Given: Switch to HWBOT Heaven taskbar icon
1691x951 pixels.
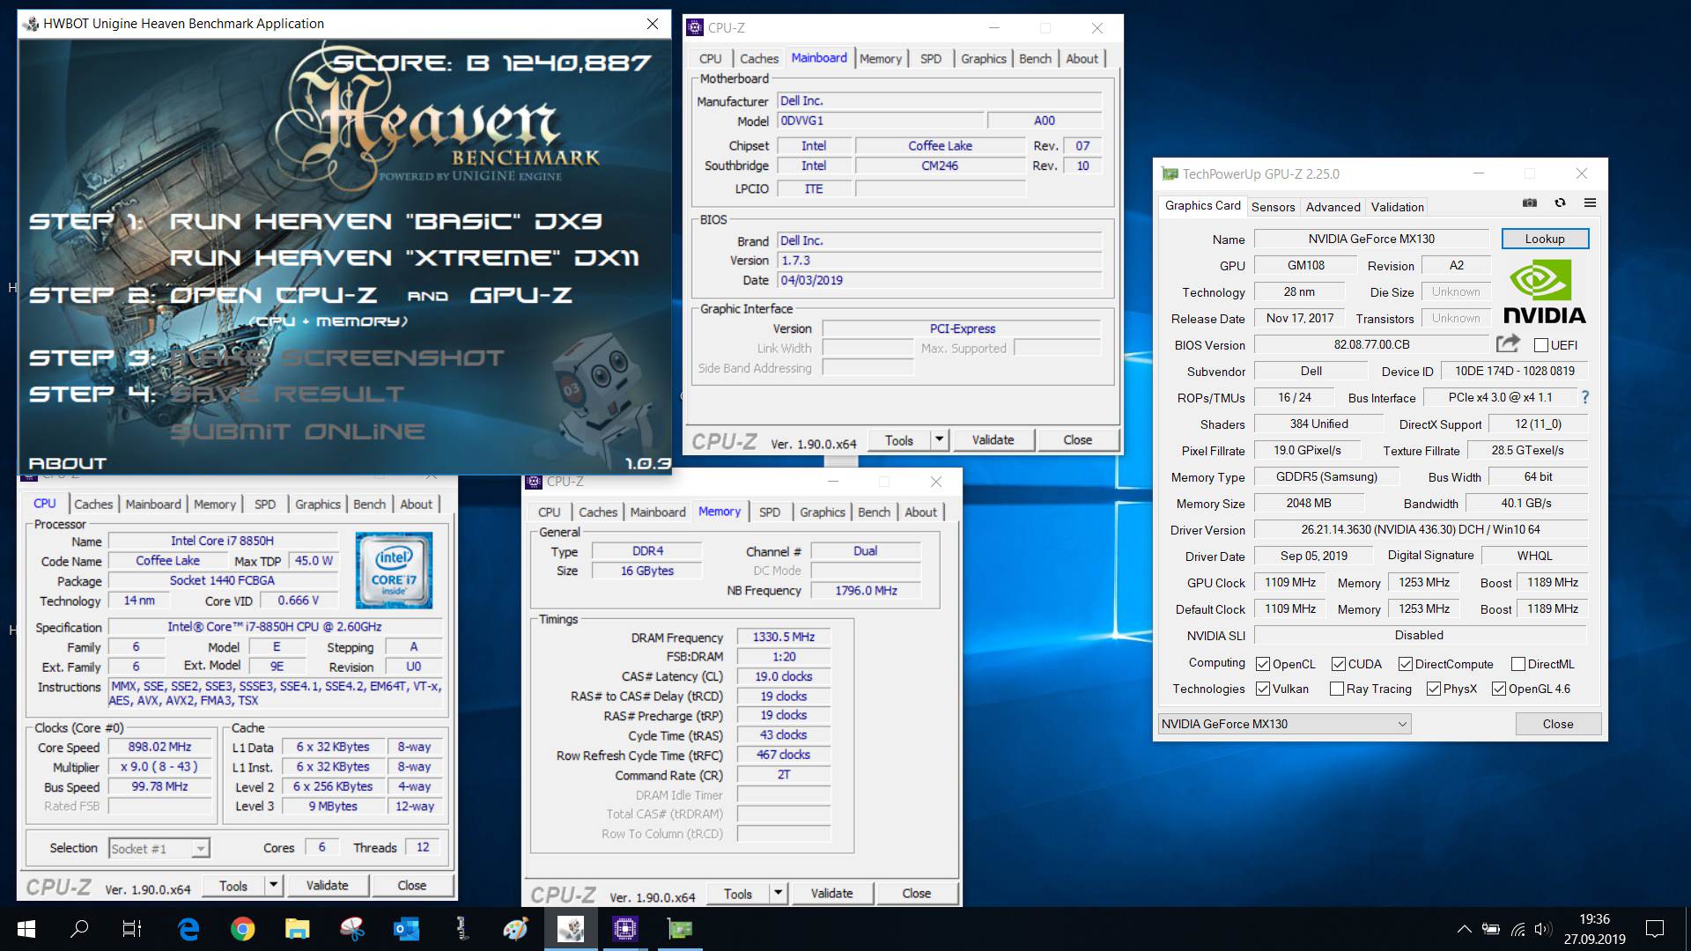Looking at the screenshot, I should [571, 929].
